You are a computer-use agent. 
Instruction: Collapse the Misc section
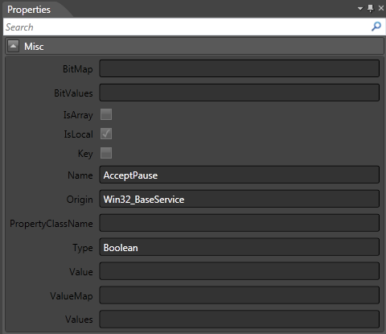13,46
